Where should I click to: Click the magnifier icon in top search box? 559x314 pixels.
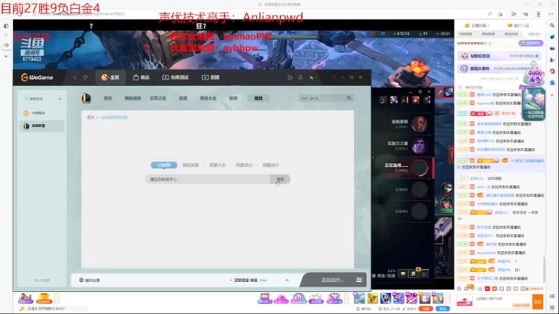(349, 98)
